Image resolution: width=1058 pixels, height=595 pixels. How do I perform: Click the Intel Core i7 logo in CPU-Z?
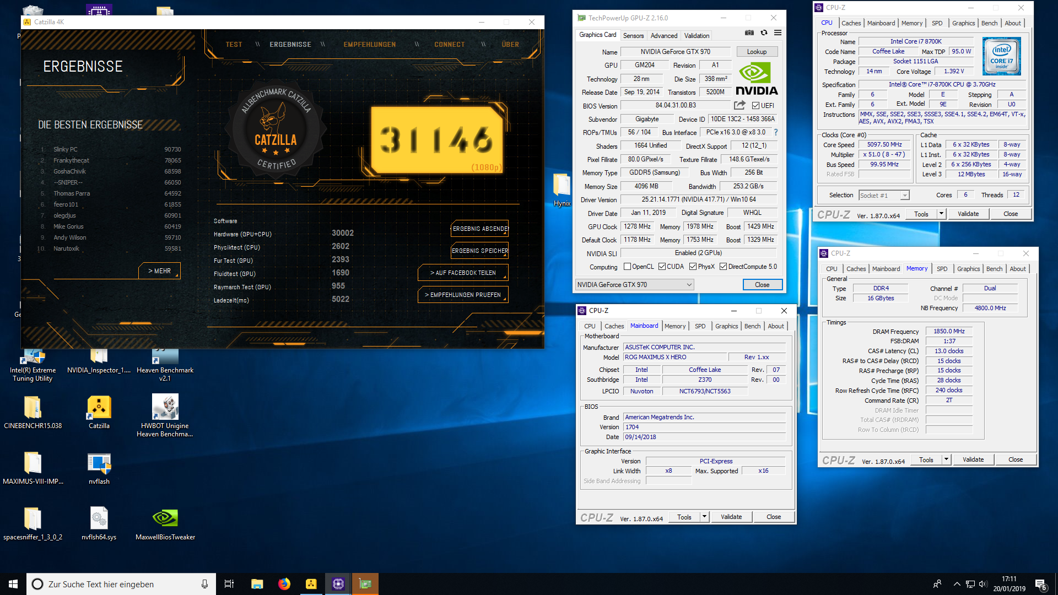coord(1001,56)
